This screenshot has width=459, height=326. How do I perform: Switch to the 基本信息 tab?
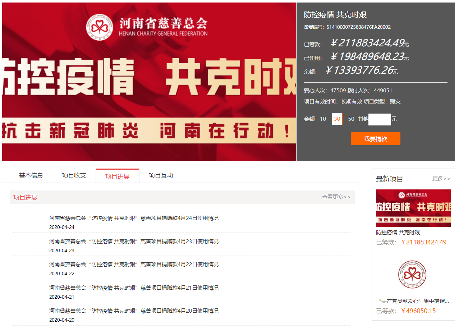tap(31, 176)
